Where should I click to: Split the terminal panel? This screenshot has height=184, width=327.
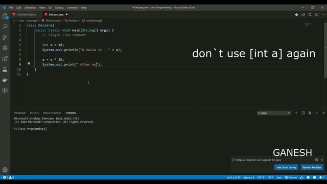[x=303, y=113]
